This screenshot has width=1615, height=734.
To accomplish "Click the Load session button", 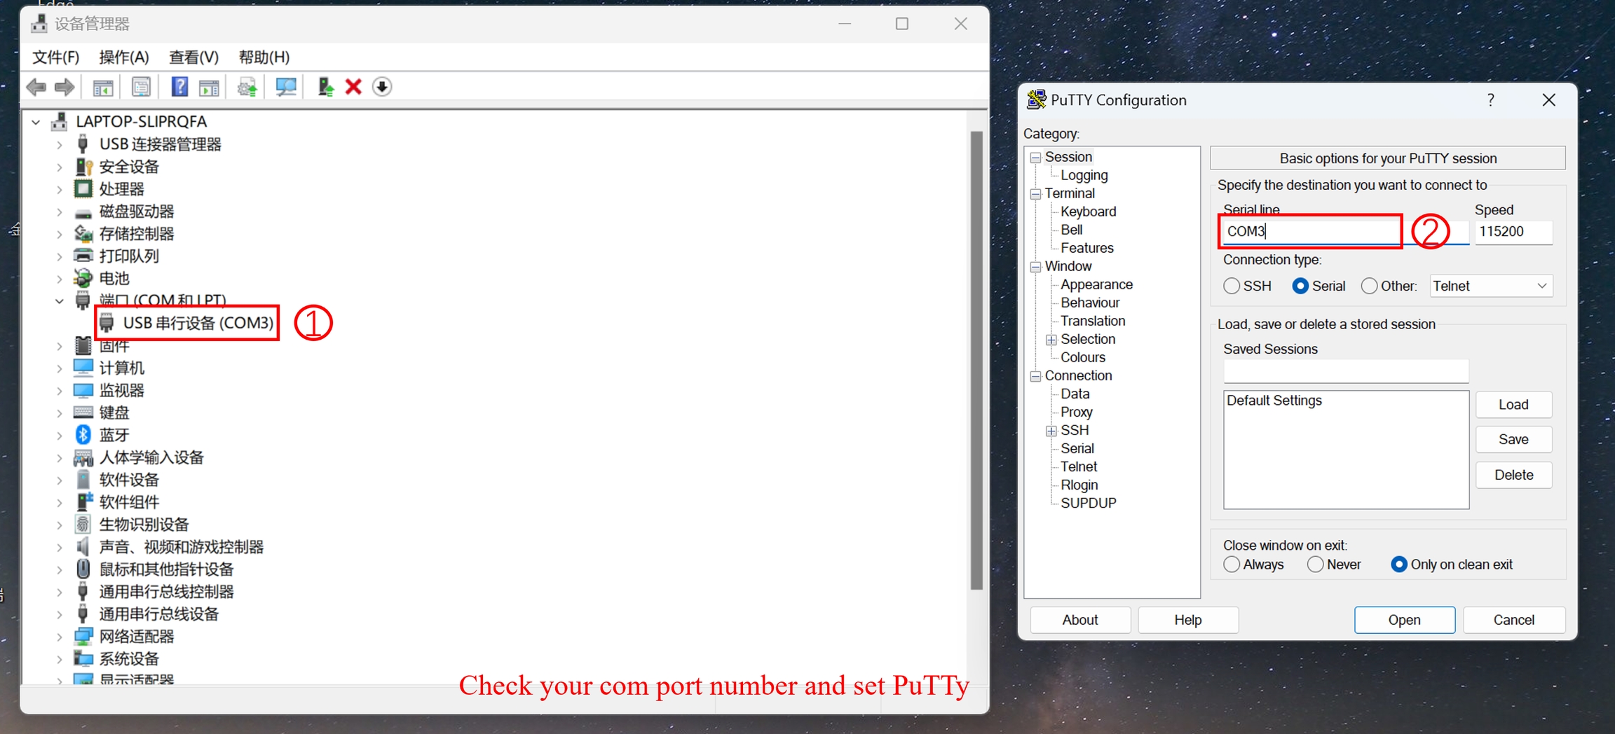I will point(1513,405).
